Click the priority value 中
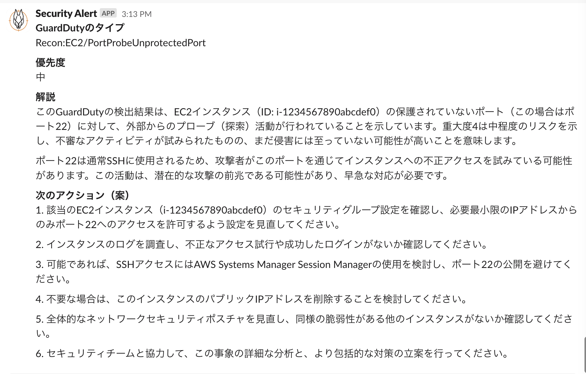 coord(41,77)
